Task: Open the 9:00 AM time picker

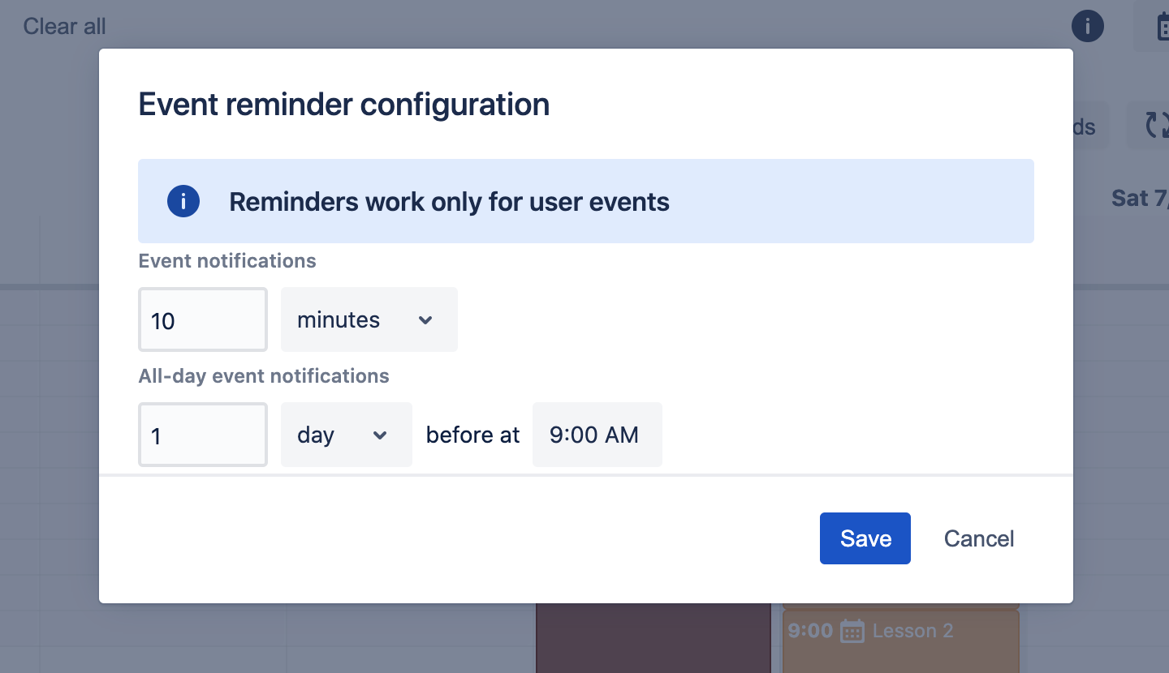Action: click(x=597, y=435)
